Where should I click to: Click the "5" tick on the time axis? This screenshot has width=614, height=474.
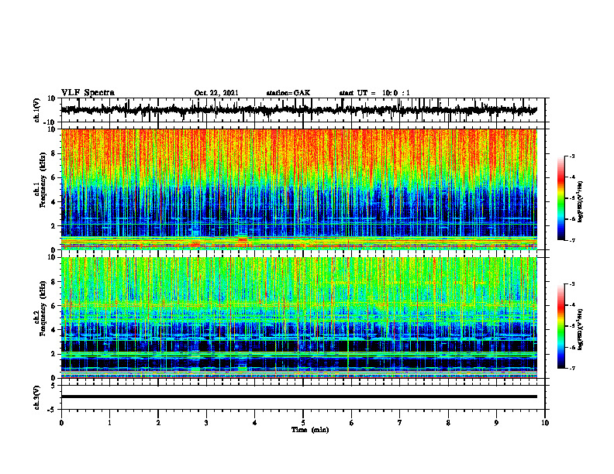303,423
